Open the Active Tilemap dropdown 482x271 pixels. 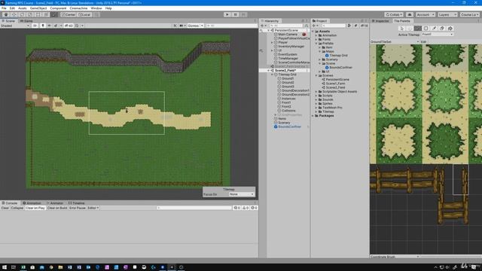(438, 35)
